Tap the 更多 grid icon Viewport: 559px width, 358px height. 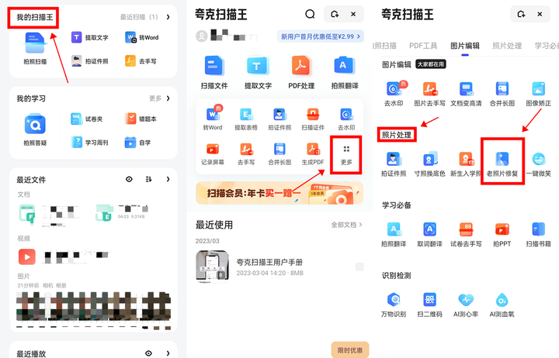point(346,150)
